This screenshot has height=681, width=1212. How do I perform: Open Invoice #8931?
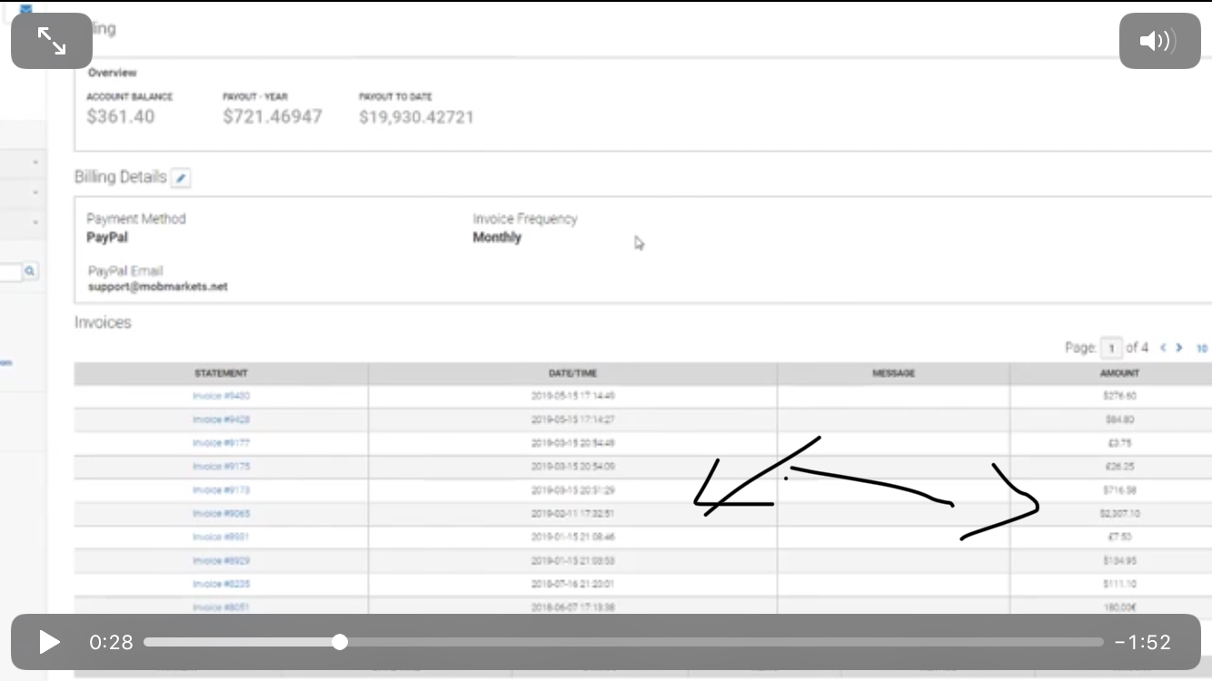pyautogui.click(x=221, y=538)
